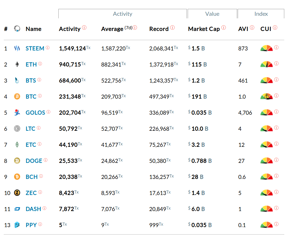Click the DASH logo icon
Viewport: 288px width, 238px height.
(17, 209)
